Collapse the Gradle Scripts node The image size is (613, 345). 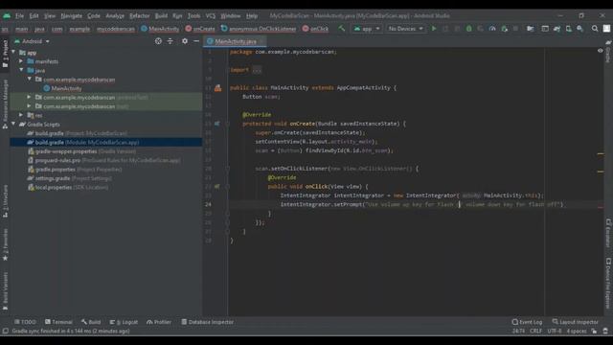click(x=13, y=124)
